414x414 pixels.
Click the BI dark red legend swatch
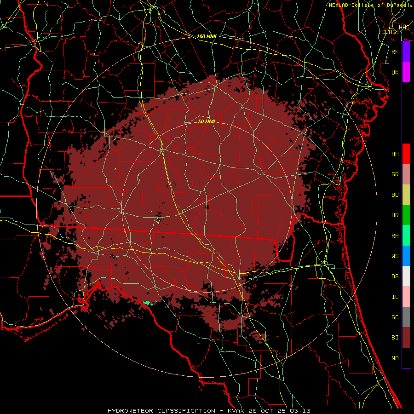pyautogui.click(x=406, y=338)
